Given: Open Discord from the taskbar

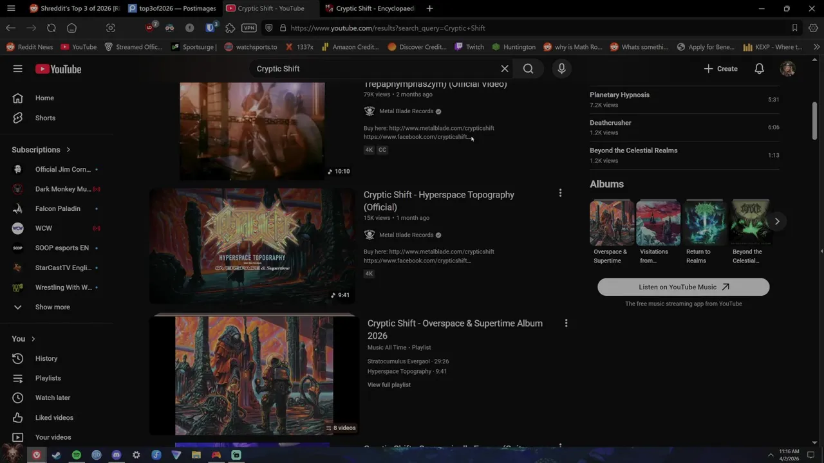Looking at the screenshot, I should click(x=117, y=455).
